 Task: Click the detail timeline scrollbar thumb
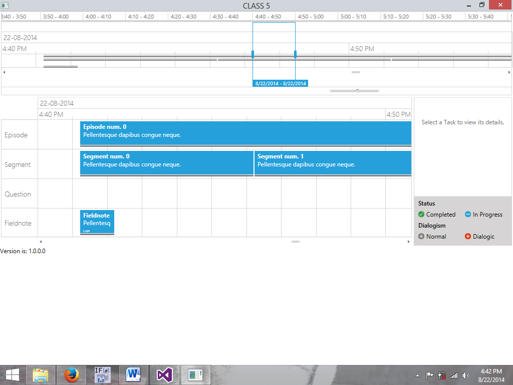click(x=296, y=242)
